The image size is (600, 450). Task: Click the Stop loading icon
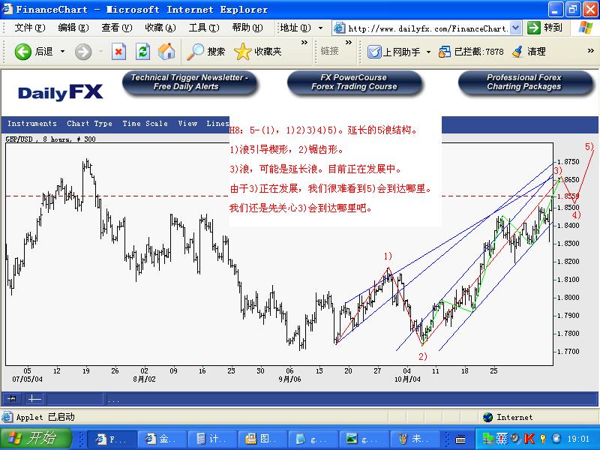pos(118,52)
